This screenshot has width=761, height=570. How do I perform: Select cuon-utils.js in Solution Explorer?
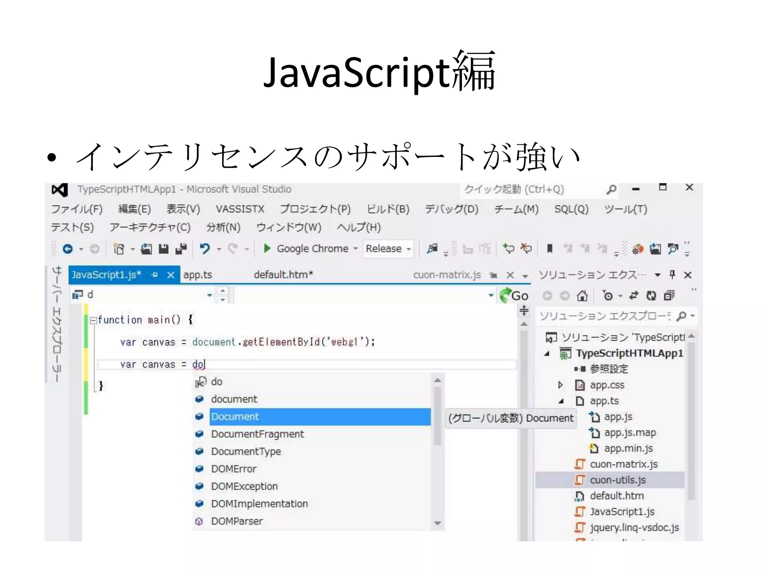click(618, 480)
